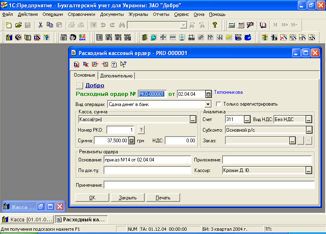Click the Добро company link
The image size is (326, 234).
click(95, 85)
